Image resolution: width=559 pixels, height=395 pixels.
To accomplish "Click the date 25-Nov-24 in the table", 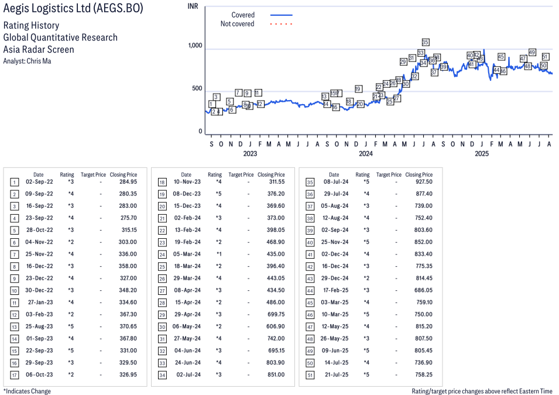I will [x=335, y=242].
